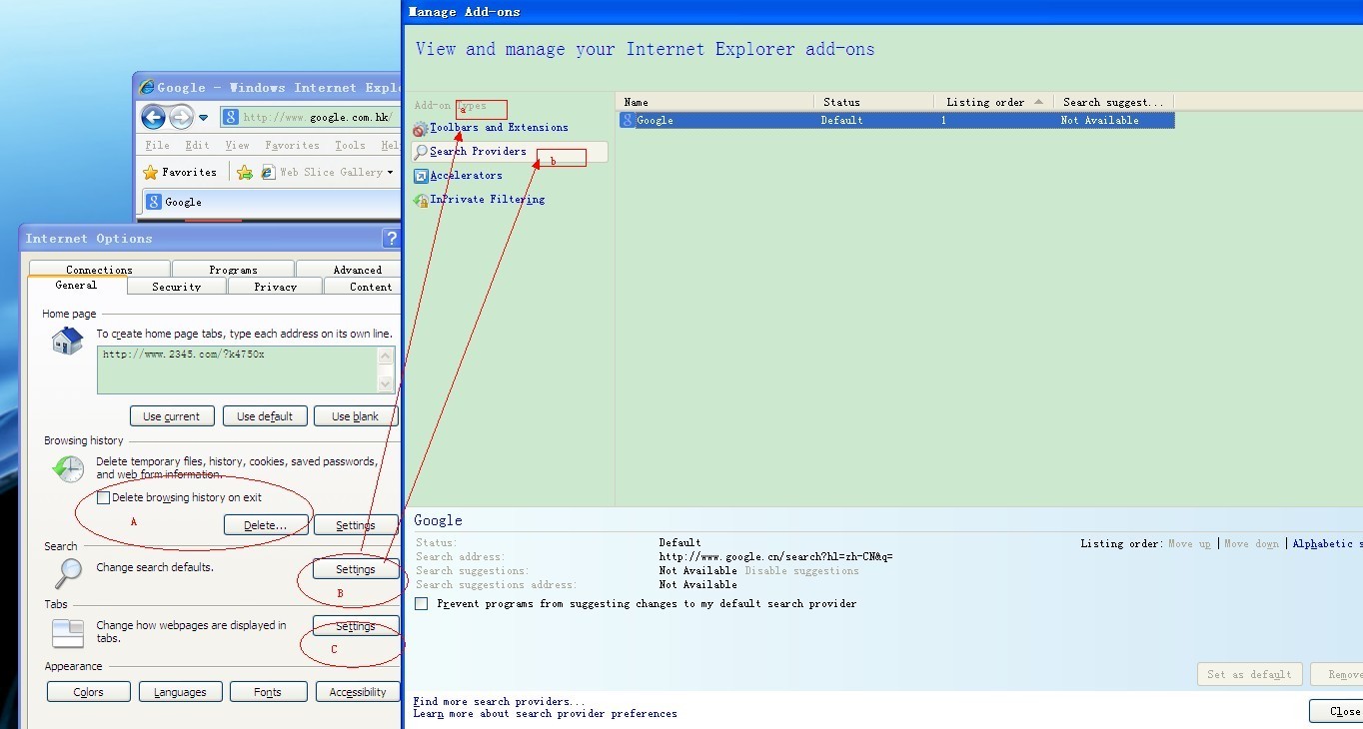Open the Edit menu in Internet Explorer
This screenshot has height=729, width=1363.
pyautogui.click(x=197, y=146)
